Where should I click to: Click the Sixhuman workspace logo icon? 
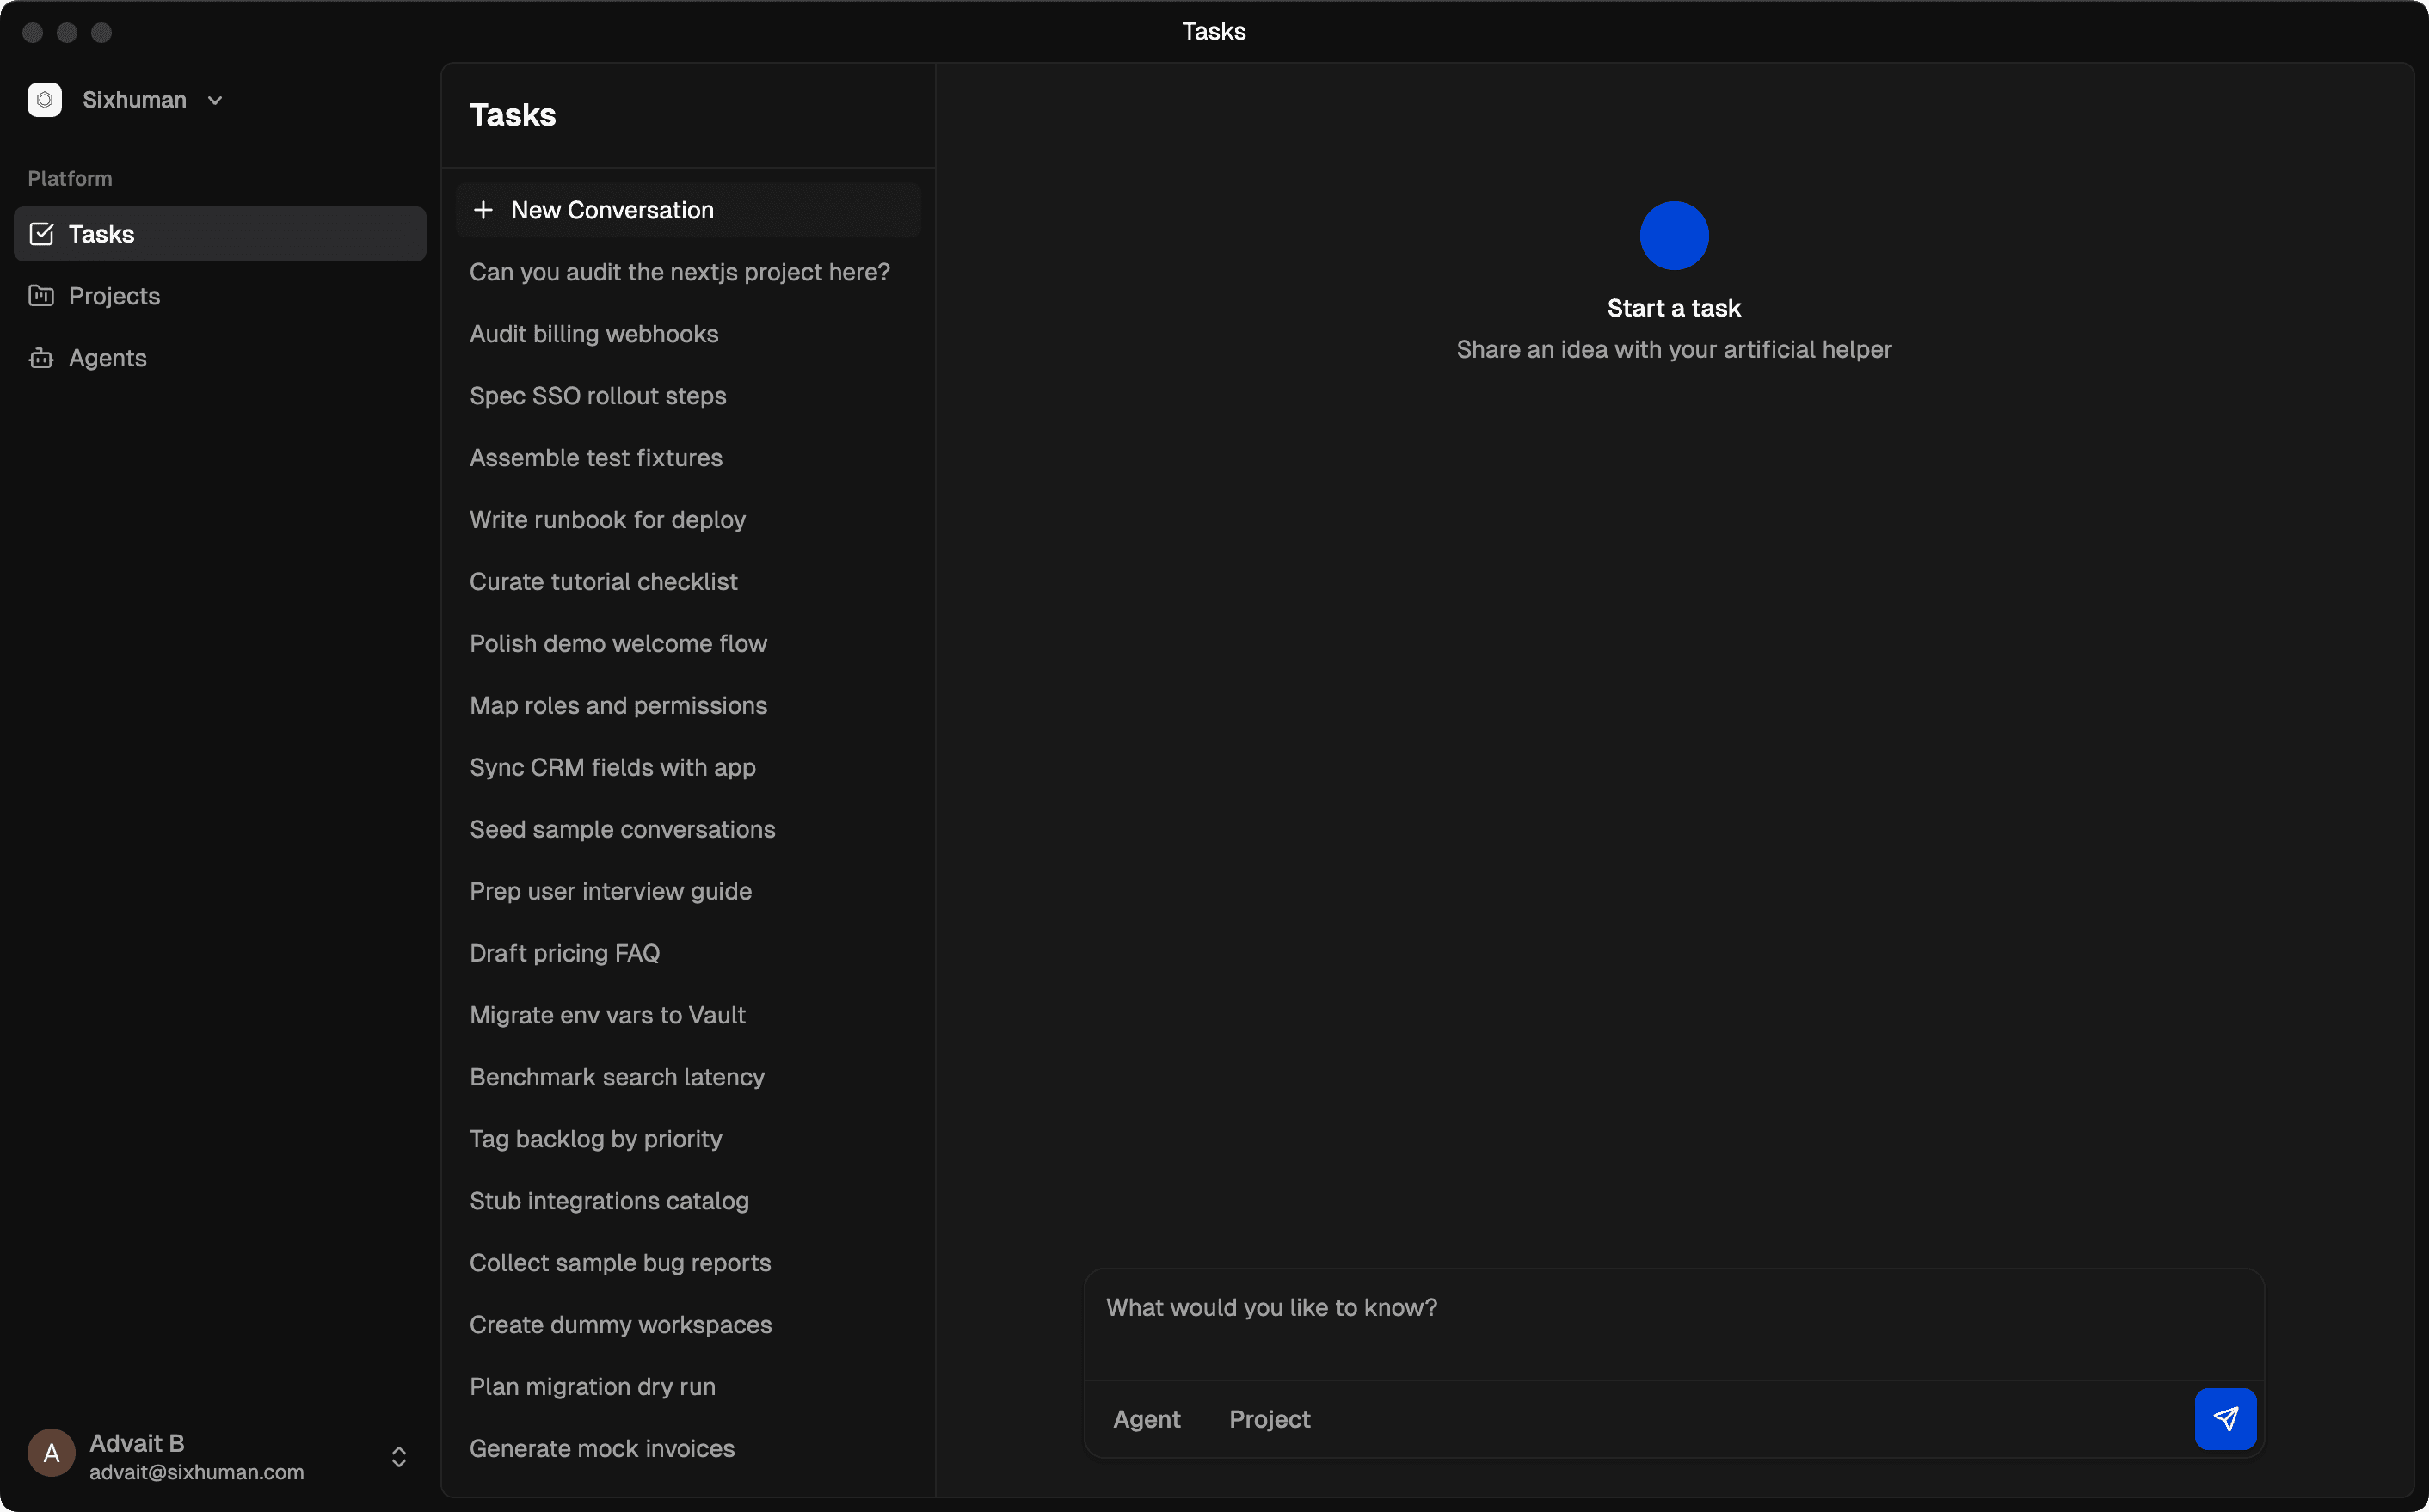point(44,100)
